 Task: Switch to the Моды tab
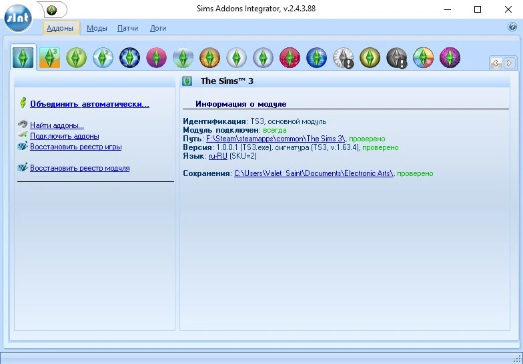[x=97, y=28]
